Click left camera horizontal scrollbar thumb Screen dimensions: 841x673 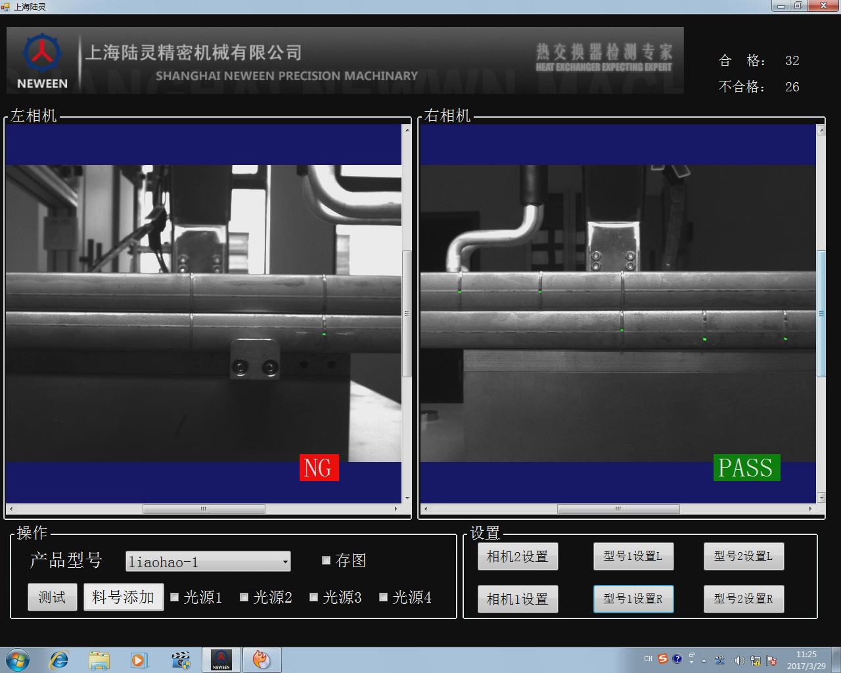204,509
